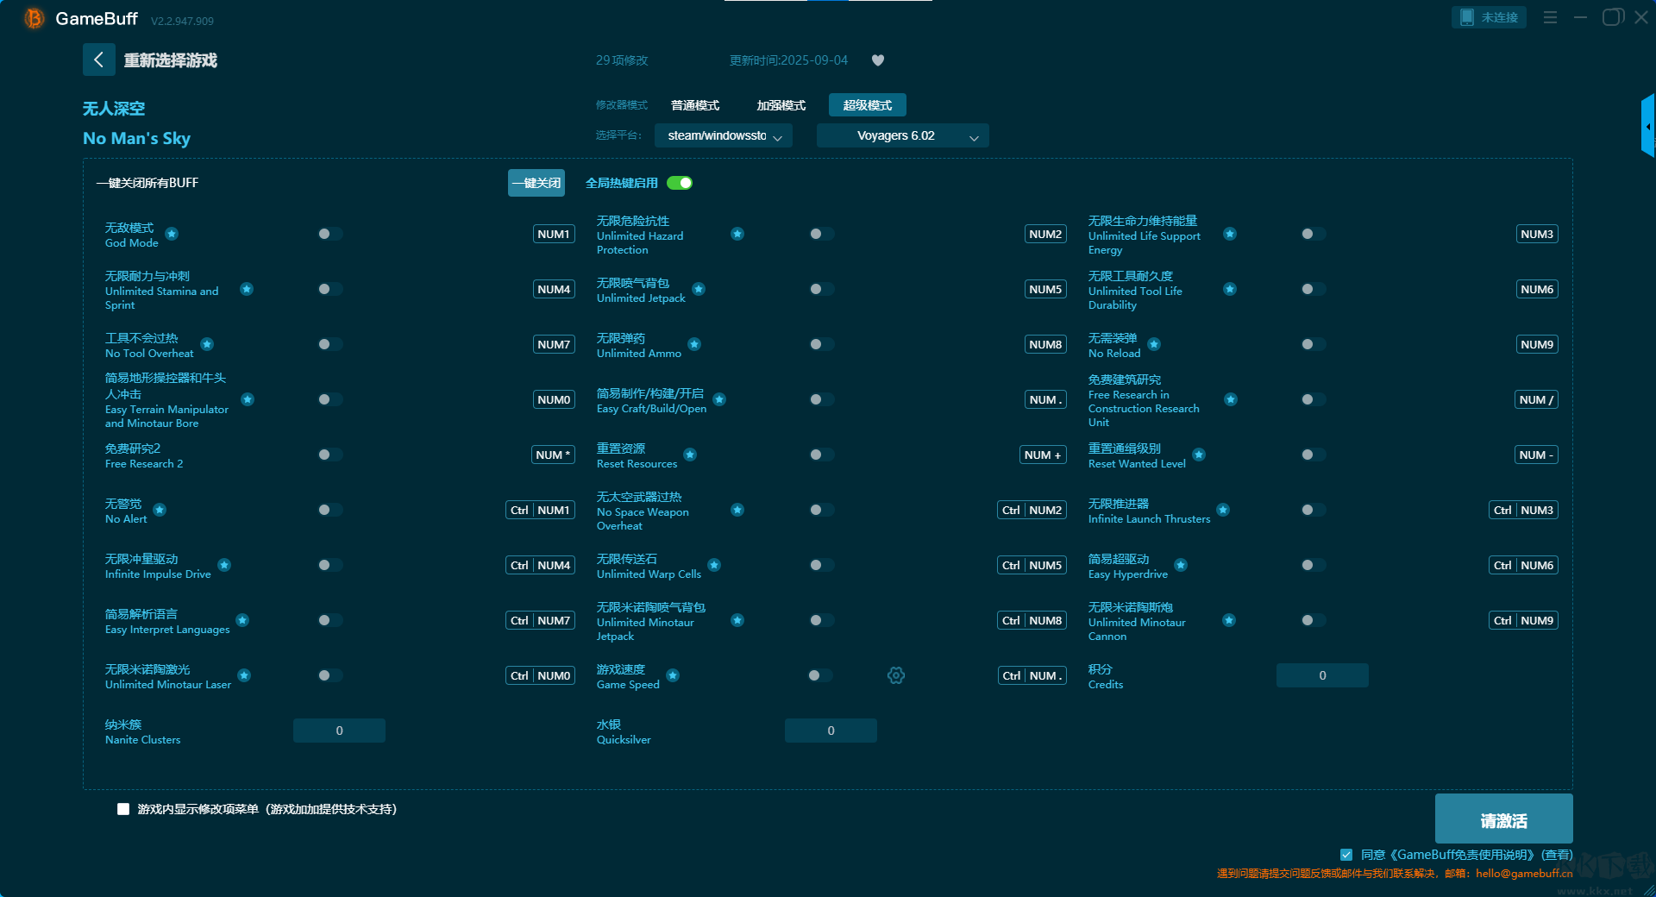
Task: Check the in-game trainer menu checkbox
Action: tap(123, 809)
